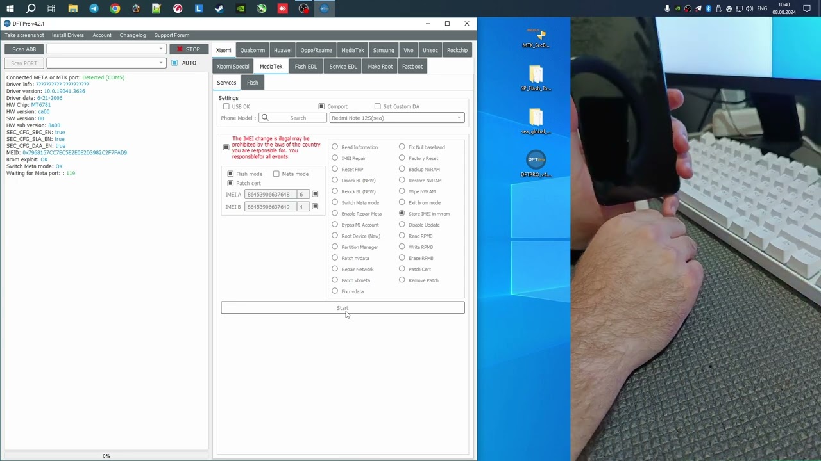Switch to Samsung tab
Screen dimensions: 821x461
pyautogui.click(x=384, y=50)
